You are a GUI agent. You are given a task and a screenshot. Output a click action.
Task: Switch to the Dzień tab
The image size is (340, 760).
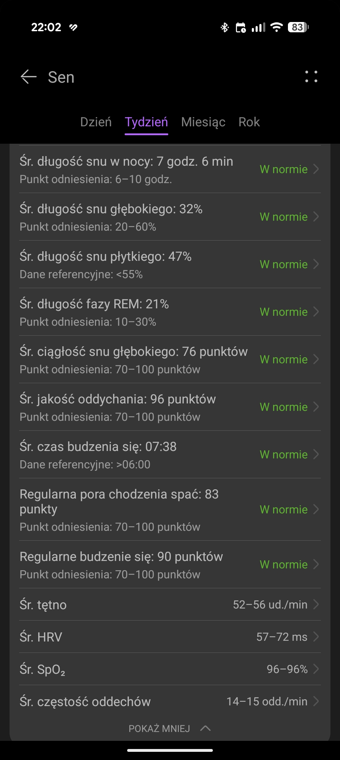point(96,122)
